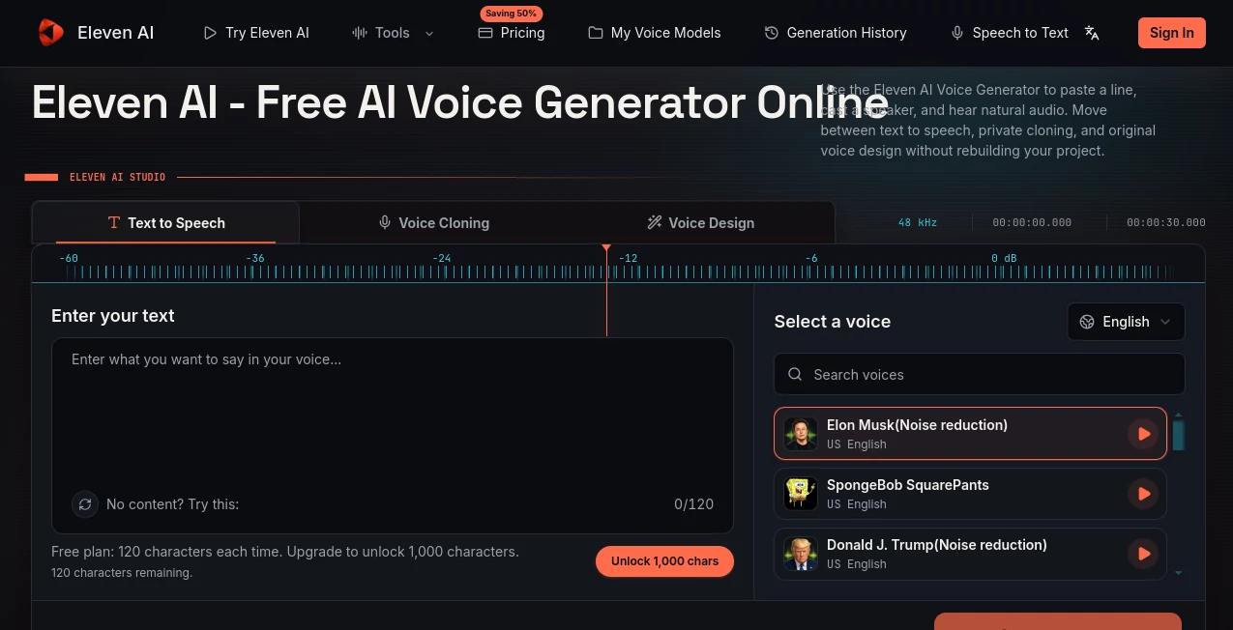Screen dimensions: 1233x630
Task: Click the refresh sample text icon
Action: pyautogui.click(x=85, y=504)
